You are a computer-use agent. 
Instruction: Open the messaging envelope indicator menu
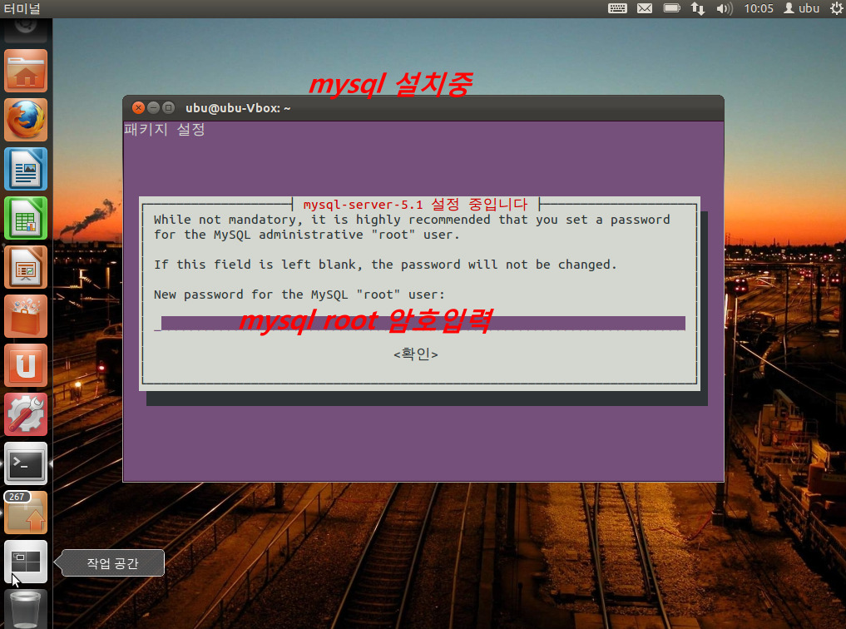(x=645, y=8)
